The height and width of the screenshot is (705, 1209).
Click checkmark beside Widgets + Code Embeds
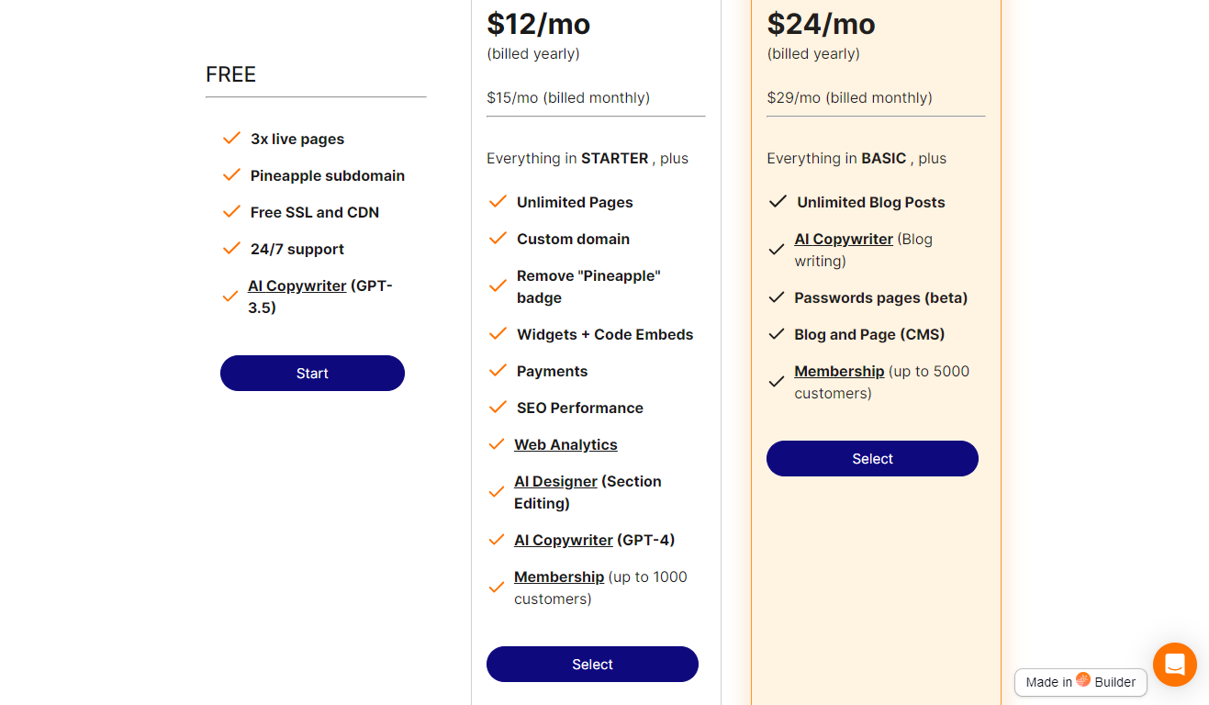(498, 334)
